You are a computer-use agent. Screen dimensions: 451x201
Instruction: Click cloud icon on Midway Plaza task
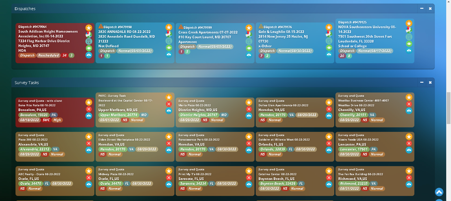click(x=169, y=184)
